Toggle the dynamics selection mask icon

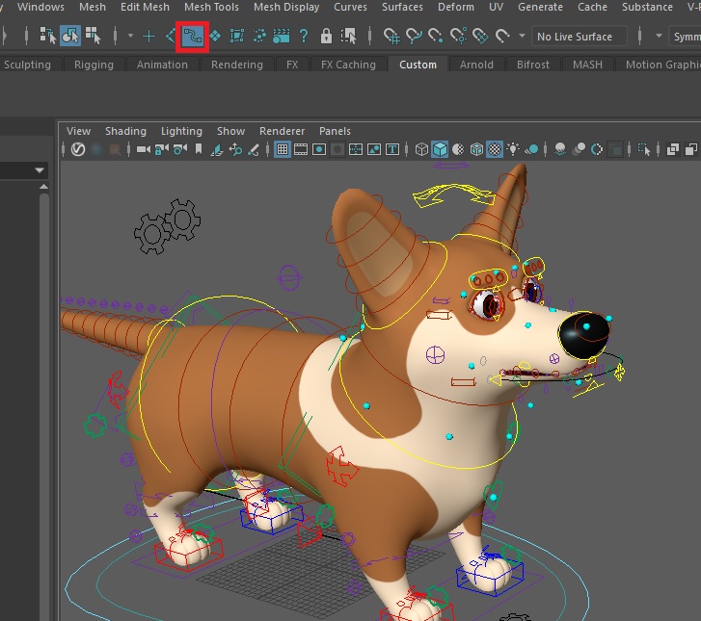(259, 36)
